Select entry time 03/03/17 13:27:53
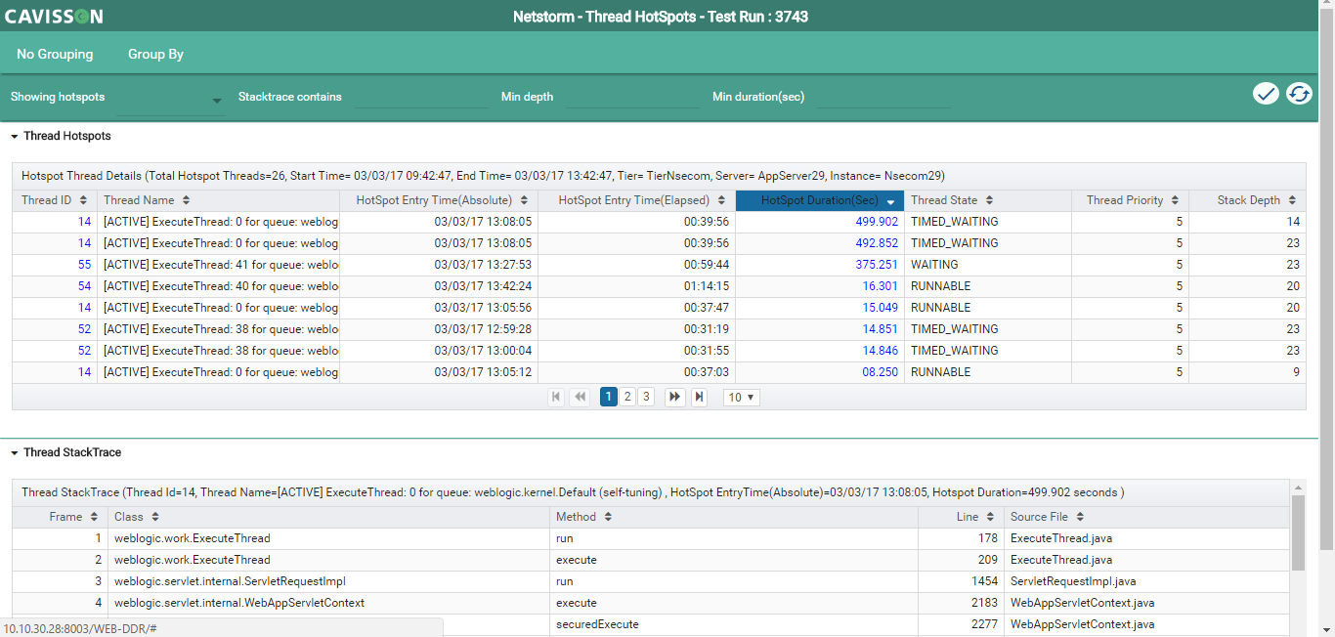This screenshot has height=637, width=1335. [x=439, y=265]
